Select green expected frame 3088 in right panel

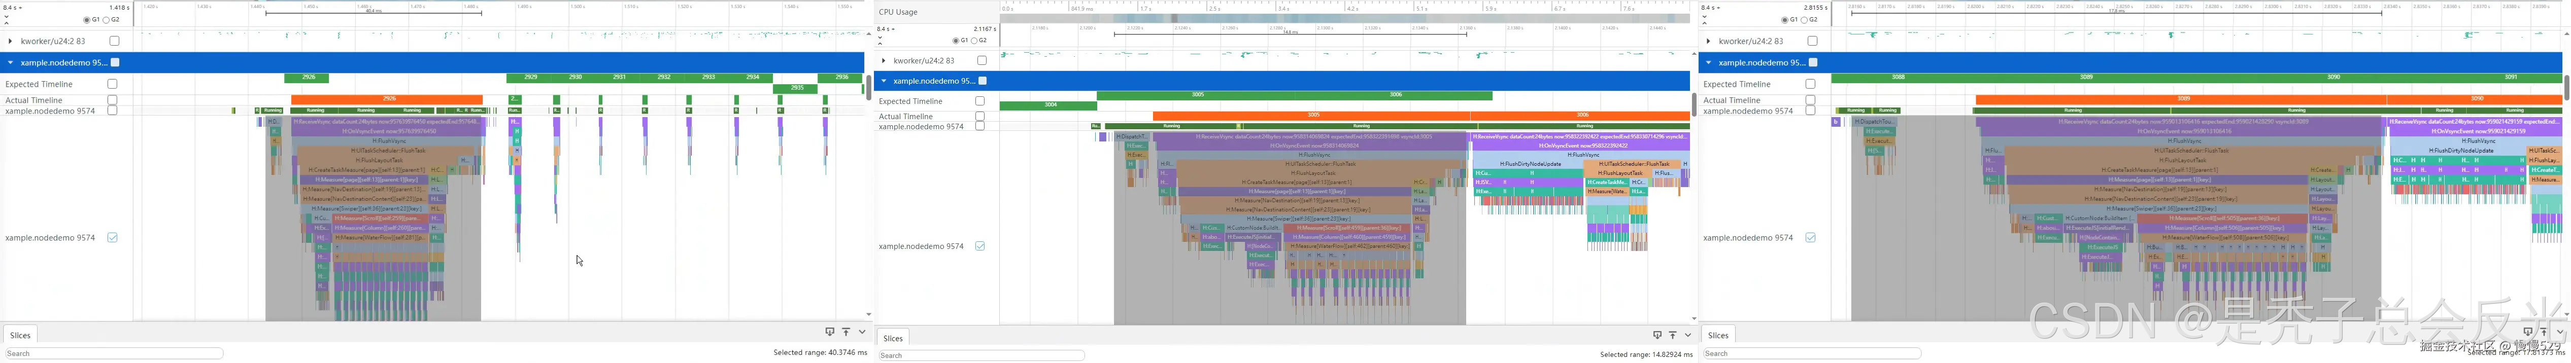coord(1898,77)
